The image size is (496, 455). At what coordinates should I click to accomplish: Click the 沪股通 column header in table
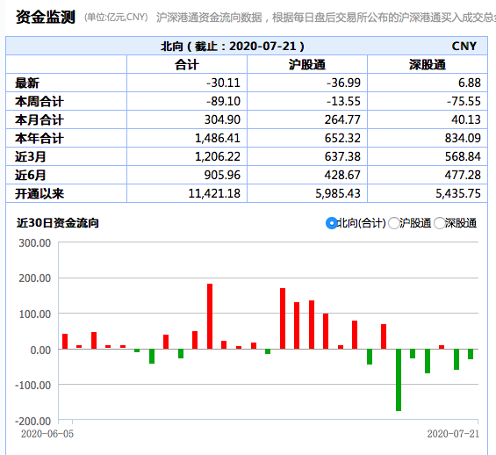(307, 64)
